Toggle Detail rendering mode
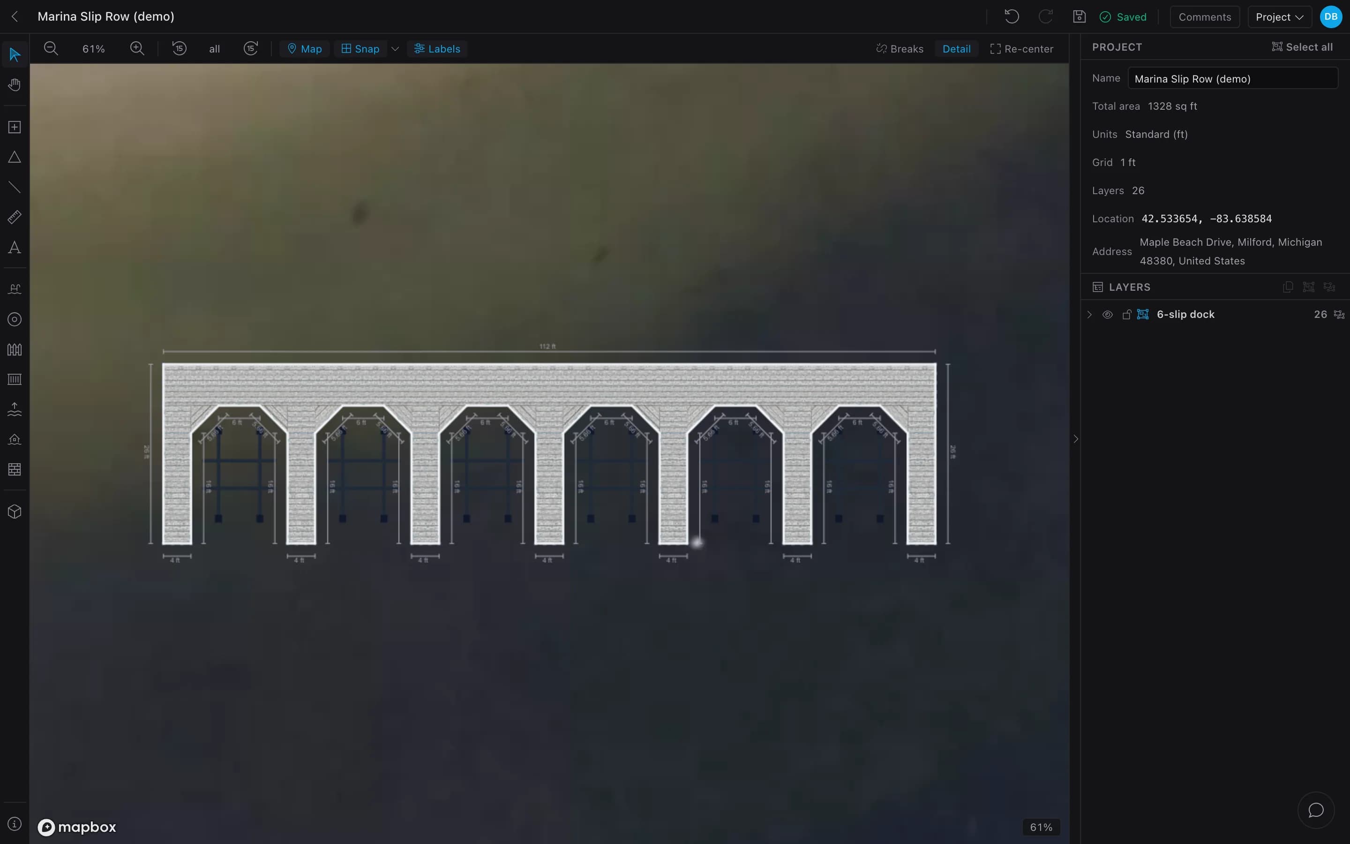Image resolution: width=1350 pixels, height=844 pixels. tap(956, 49)
